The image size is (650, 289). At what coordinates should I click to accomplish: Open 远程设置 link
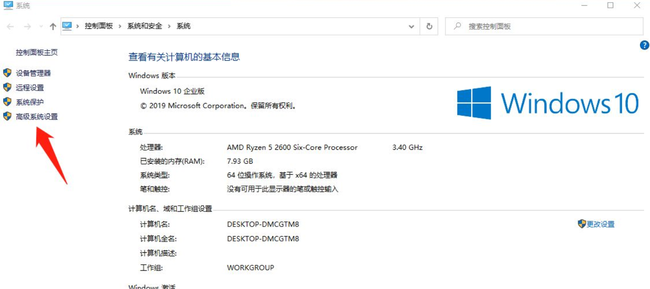click(30, 88)
